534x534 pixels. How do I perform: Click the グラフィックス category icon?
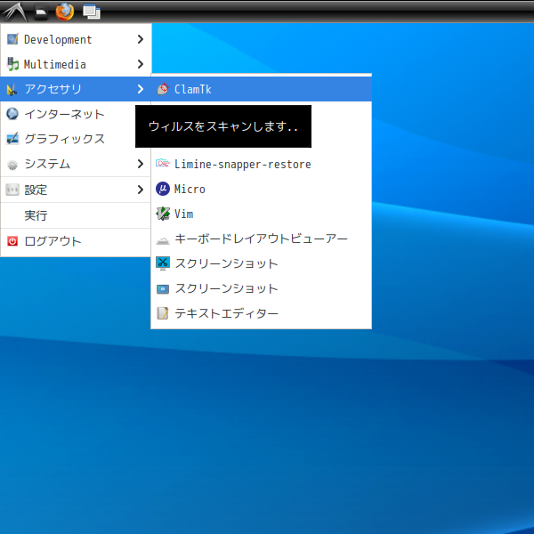coord(12,139)
